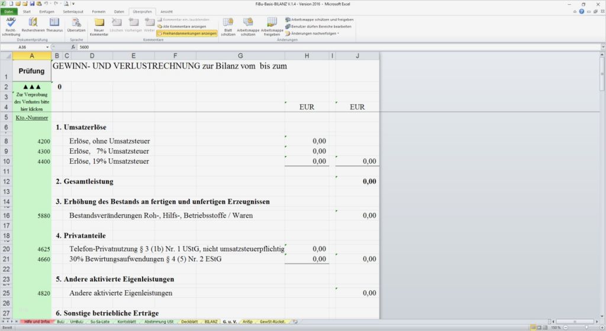Screen dimensions: 606x331
Task: Switch to Page Layout view icon
Action: click(x=540, y=327)
